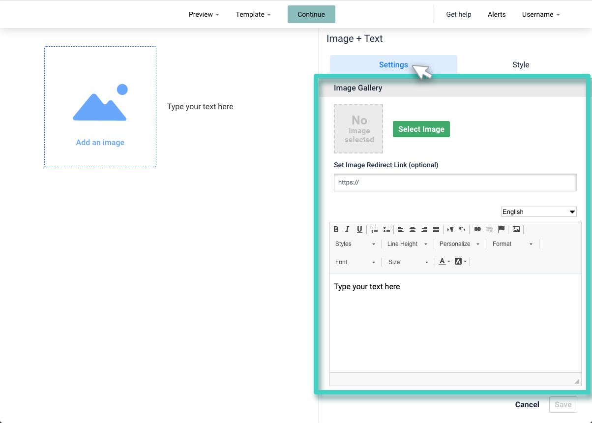Toggle underline formatting in the editor

coord(359,229)
